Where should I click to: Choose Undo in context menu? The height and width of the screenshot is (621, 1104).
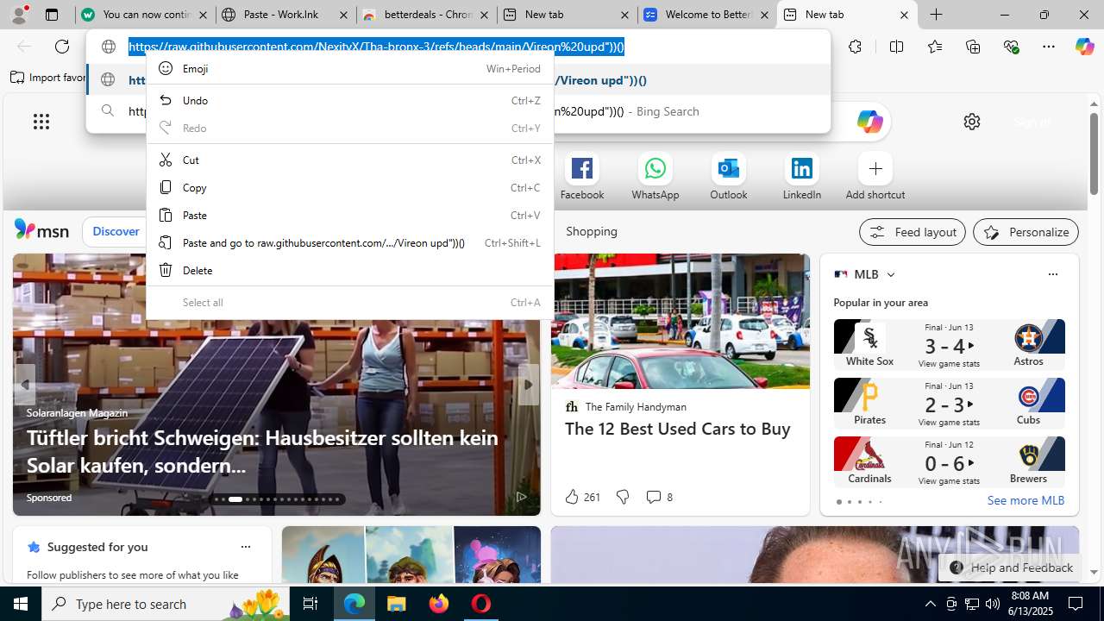pos(349,100)
